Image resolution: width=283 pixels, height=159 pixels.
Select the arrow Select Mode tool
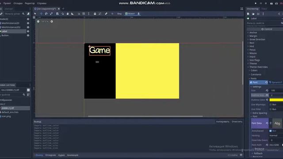35,14
